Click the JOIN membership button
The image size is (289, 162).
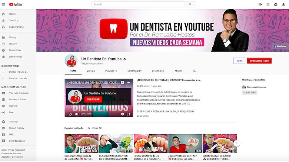pyautogui.click(x=239, y=61)
